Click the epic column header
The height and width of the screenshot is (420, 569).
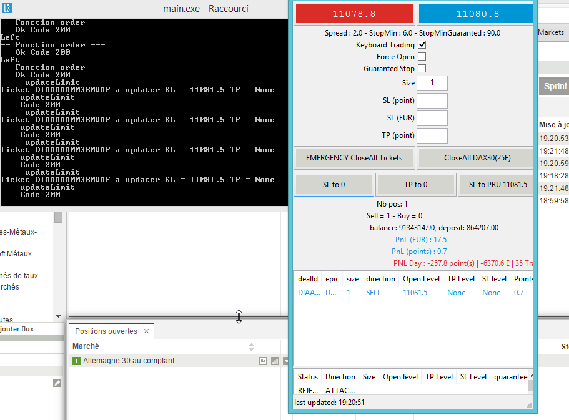coord(332,279)
